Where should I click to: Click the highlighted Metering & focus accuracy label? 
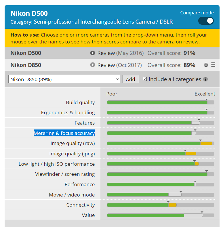click(64, 133)
